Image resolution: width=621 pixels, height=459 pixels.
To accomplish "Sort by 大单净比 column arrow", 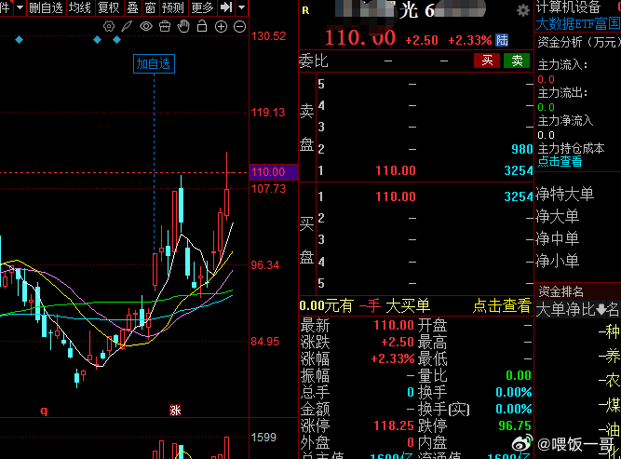I will tap(601, 309).
